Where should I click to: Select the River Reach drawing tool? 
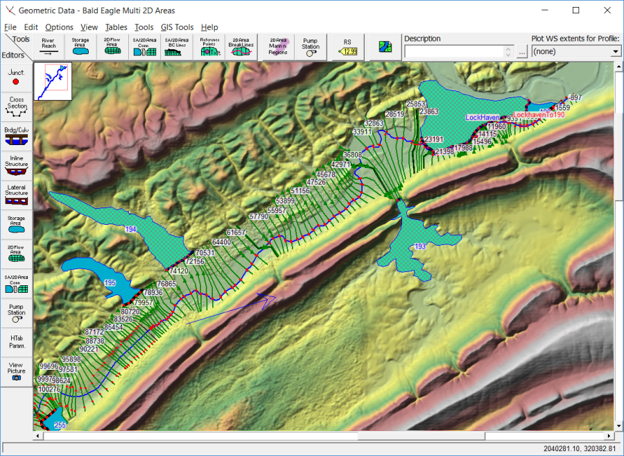(48, 44)
